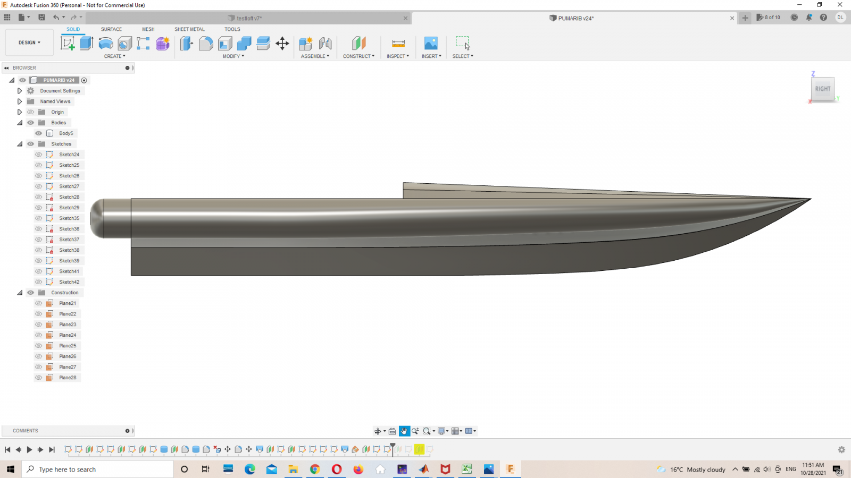This screenshot has height=478, width=851.
Task: Open the DESIGN workspace dropdown
Action: (29, 42)
